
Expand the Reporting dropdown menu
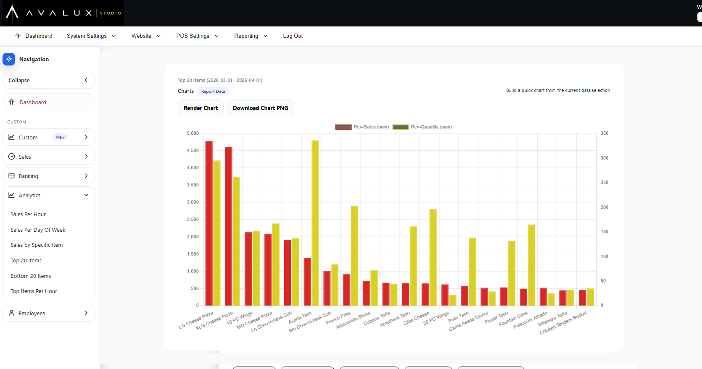[251, 36]
